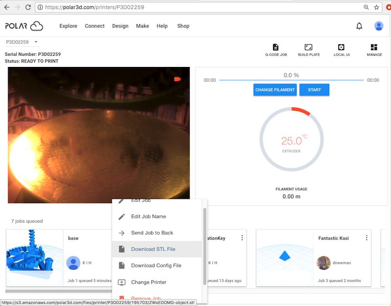The height and width of the screenshot is (306, 391).
Task: Click the print progress bar
Action: click(x=291, y=80)
